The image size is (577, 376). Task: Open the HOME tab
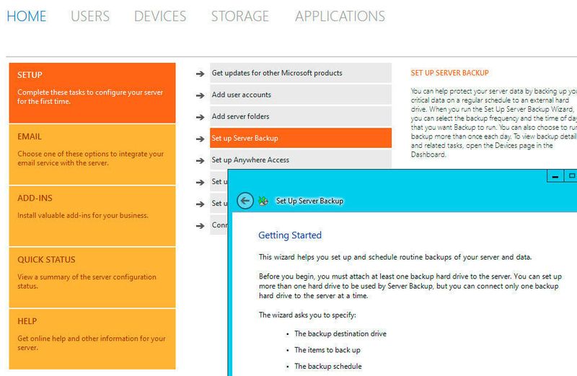(x=27, y=16)
